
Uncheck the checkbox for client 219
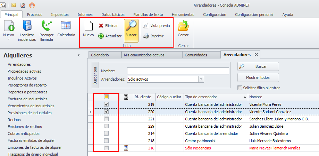pos(106,104)
